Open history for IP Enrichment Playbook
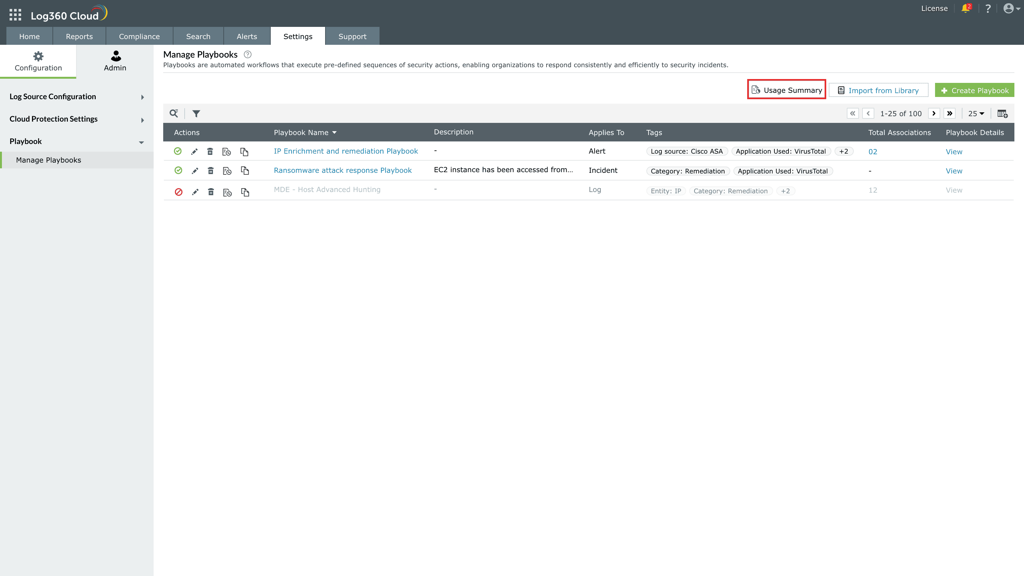Viewport: 1024px width, 576px height. click(227, 151)
